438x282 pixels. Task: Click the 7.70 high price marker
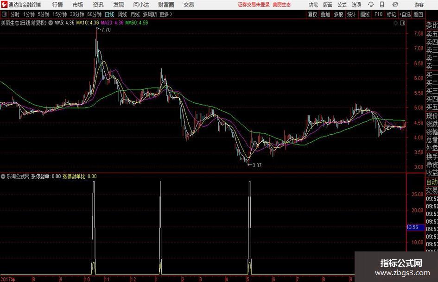[x=106, y=30]
